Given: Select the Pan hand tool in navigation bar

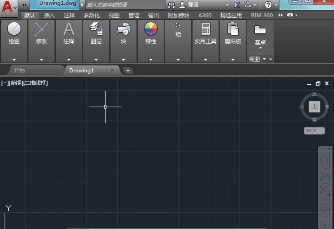Looking at the screenshot, I should pyautogui.click(x=325, y=178).
